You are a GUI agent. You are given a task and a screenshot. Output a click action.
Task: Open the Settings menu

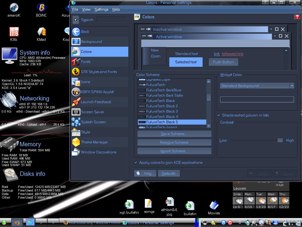(101, 9)
